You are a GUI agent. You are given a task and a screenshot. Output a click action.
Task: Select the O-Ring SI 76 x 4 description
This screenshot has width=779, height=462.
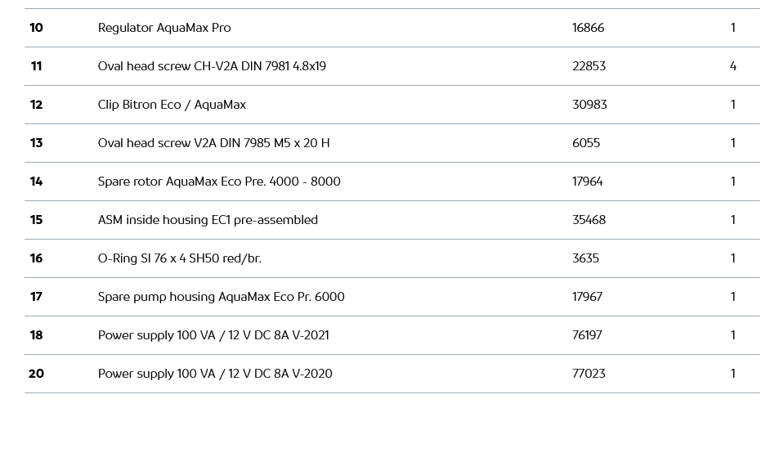(x=180, y=258)
